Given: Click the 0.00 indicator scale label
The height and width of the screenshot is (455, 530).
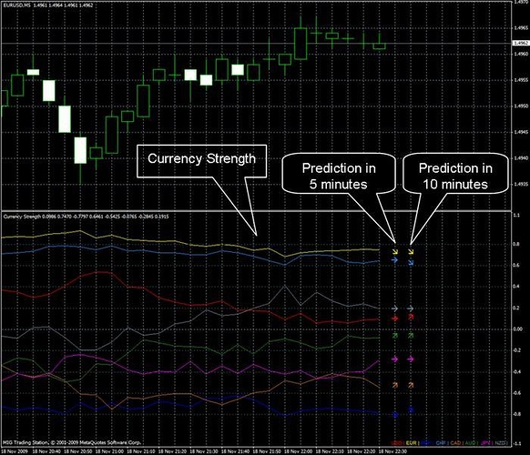Looking at the screenshot, I should [x=518, y=329].
